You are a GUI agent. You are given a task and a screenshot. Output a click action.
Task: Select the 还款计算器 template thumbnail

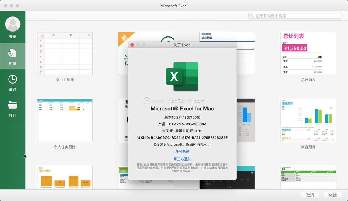pos(65,178)
